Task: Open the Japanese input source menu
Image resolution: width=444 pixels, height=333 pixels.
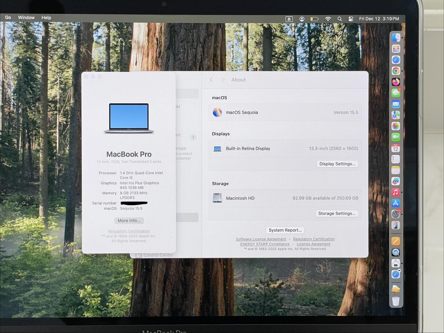Action: (289, 19)
